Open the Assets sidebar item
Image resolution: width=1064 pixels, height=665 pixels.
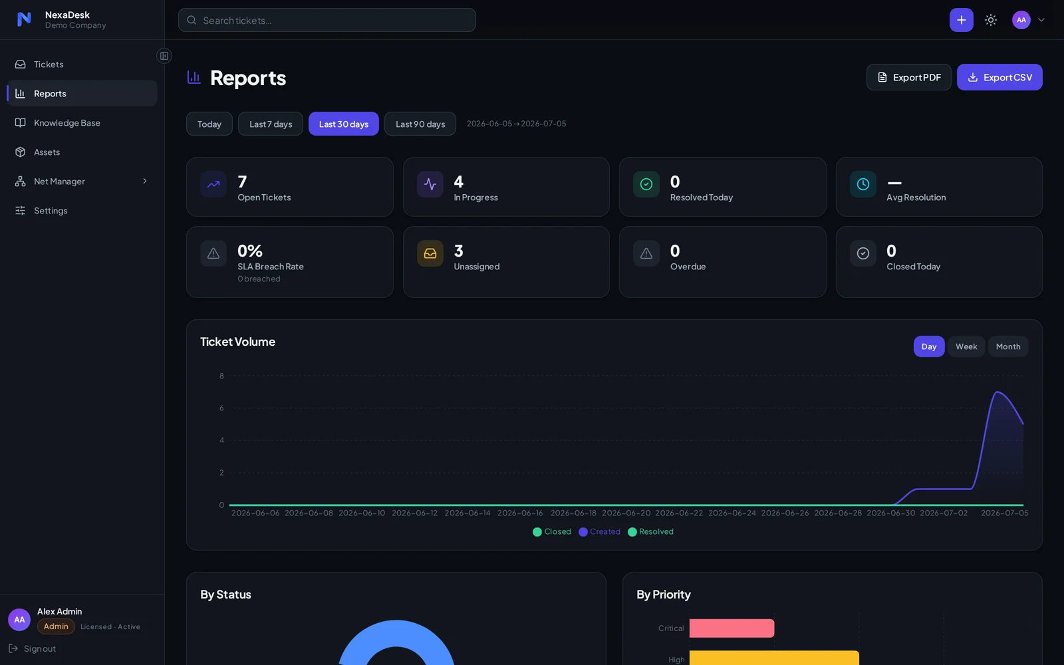[x=82, y=152]
